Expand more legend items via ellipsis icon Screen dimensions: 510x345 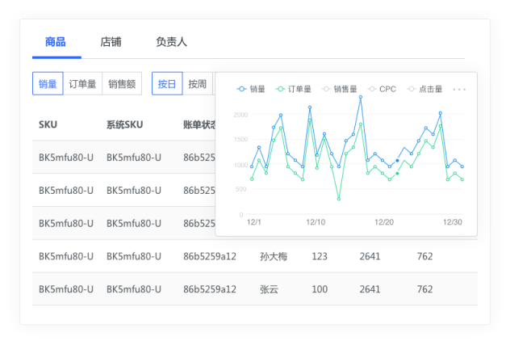pyautogui.click(x=459, y=89)
